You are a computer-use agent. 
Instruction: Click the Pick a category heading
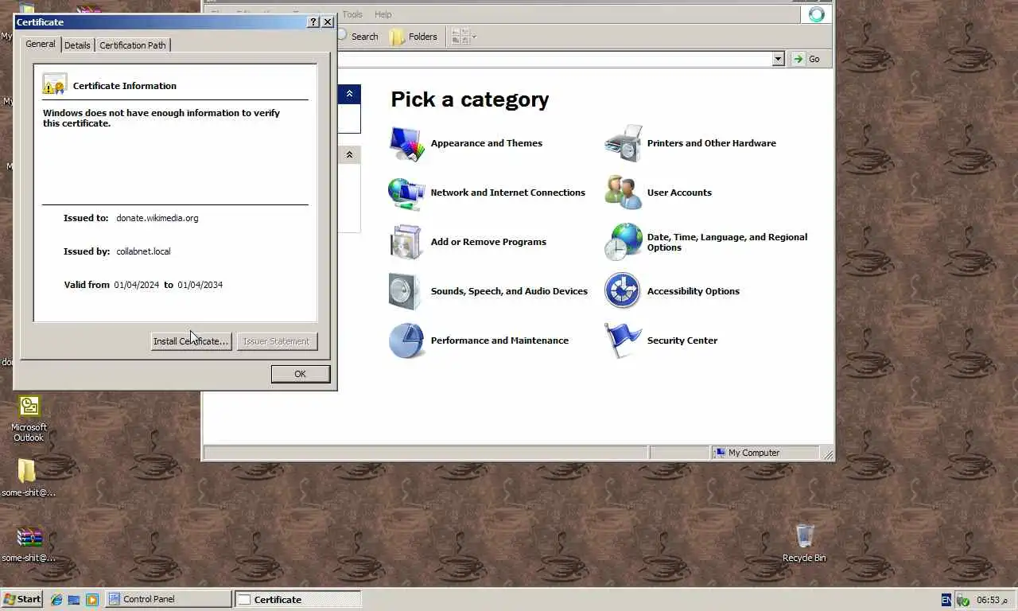pyautogui.click(x=470, y=99)
